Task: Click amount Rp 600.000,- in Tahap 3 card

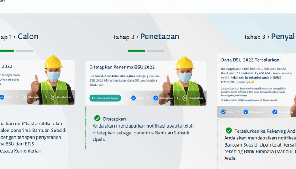Action: pyautogui.click(x=263, y=73)
